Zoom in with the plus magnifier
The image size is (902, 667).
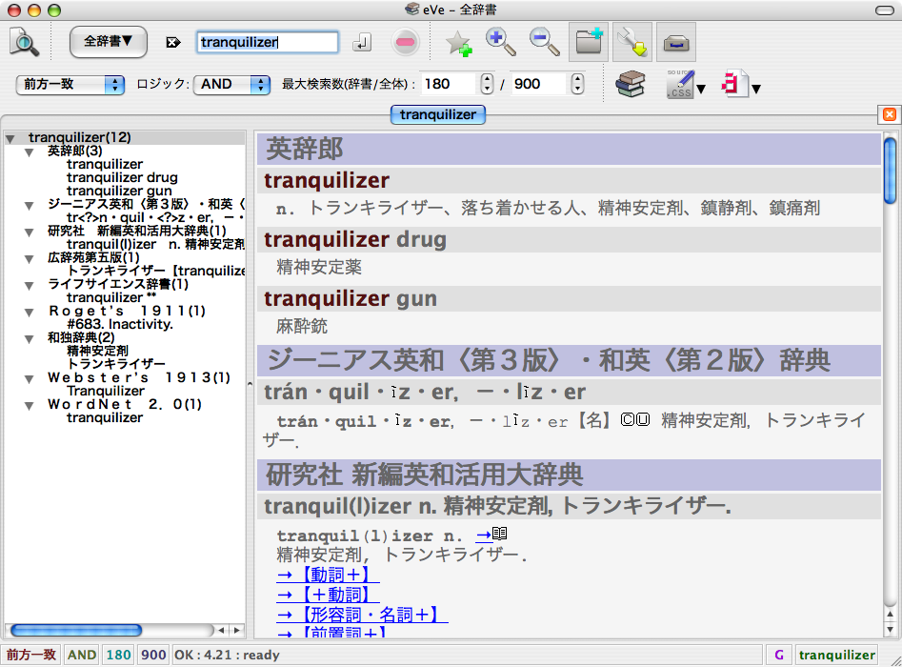pyautogui.click(x=500, y=42)
